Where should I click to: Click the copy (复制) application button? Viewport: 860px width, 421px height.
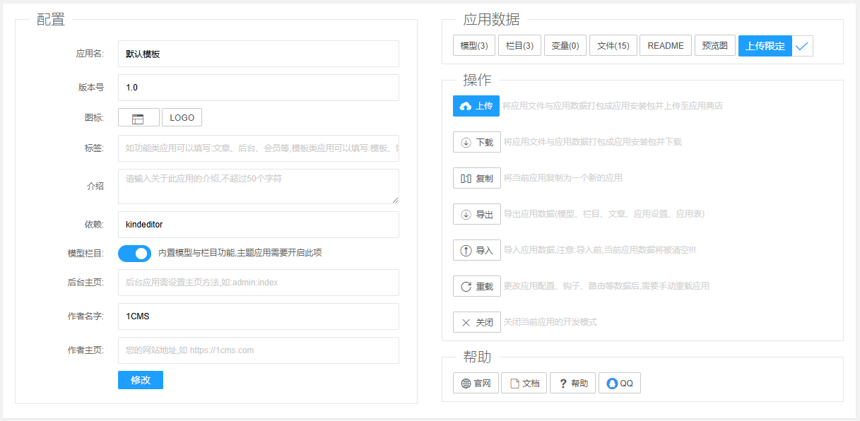[x=477, y=178]
